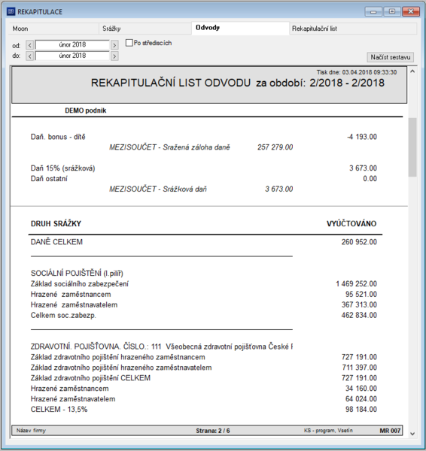
Task: Click the report scrollbar up arrow
Action: coord(412,71)
